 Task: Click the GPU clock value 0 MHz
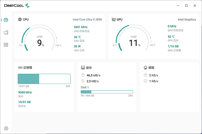[x=172, y=26]
